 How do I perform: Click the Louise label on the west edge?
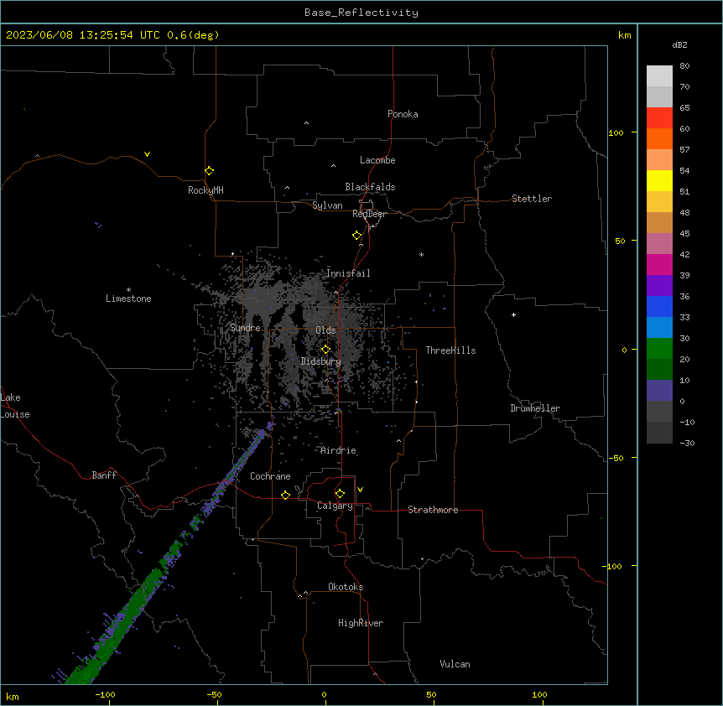[x=15, y=414]
